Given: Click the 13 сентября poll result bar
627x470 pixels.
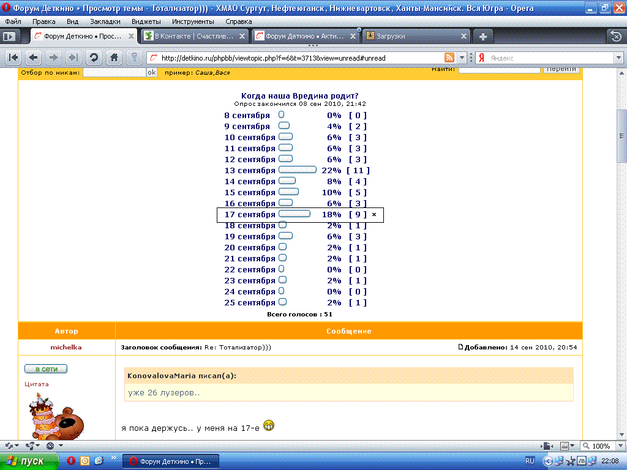Looking at the screenshot, I should (x=298, y=170).
